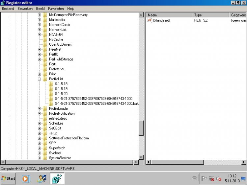The height and width of the screenshot is (185, 247).
Task: Click values pane horizontal scroll left arrow
Action: click(149, 162)
